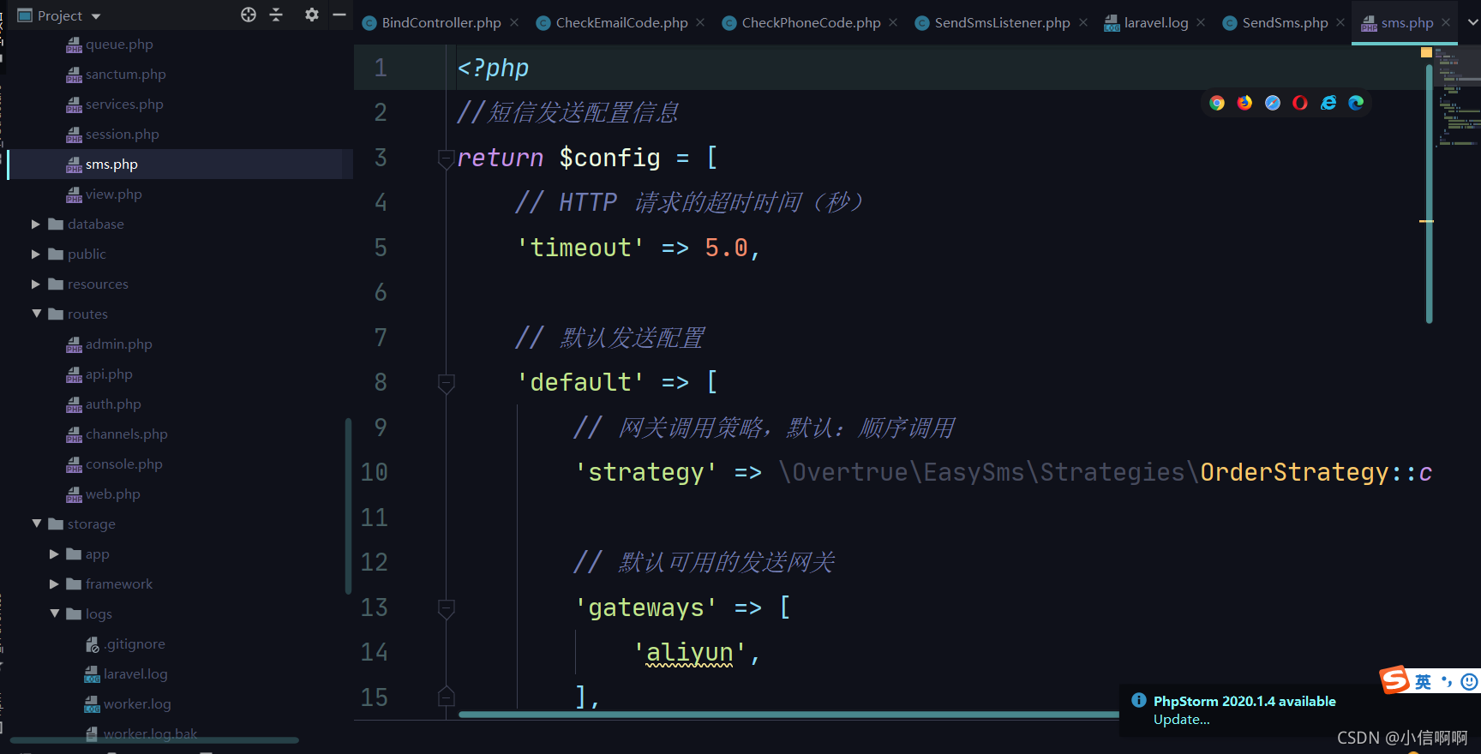
Task: Open in Opera browser icon
Action: (1300, 103)
